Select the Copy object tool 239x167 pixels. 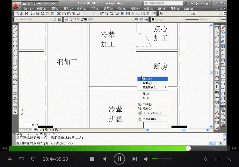pyautogui.click(x=223, y=32)
